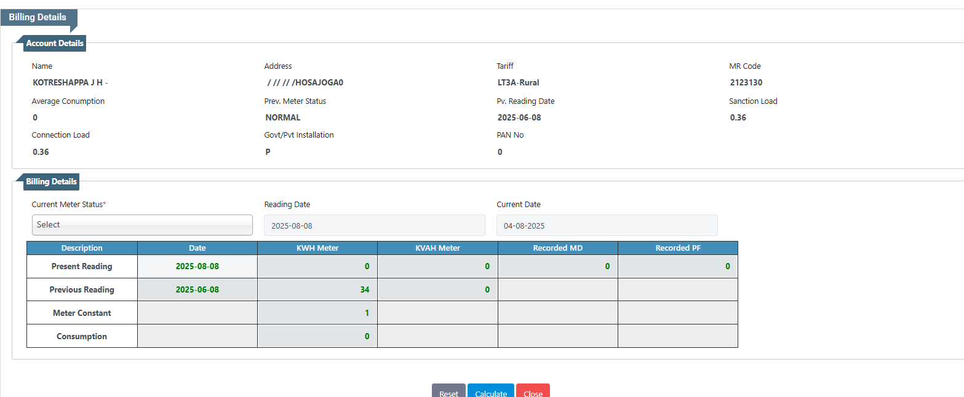Image resolution: width=964 pixels, height=397 pixels.
Task: Open the Current Meter Status dropdown
Action: 142,225
